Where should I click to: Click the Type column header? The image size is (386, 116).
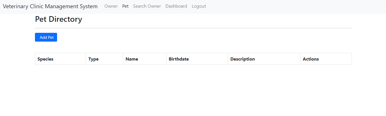click(105, 59)
